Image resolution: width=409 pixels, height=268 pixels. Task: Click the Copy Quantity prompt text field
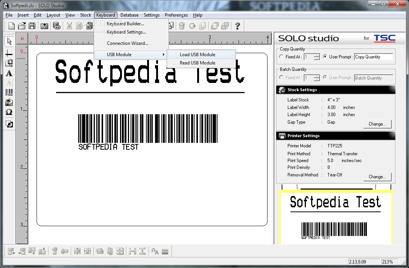374,57
